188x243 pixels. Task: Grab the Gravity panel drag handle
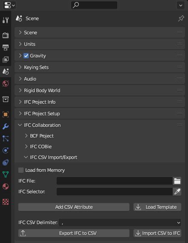tap(179, 55)
